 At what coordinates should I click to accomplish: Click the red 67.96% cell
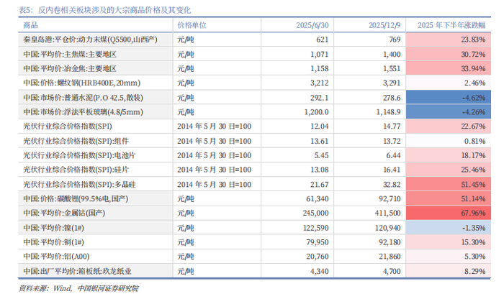click(x=449, y=213)
